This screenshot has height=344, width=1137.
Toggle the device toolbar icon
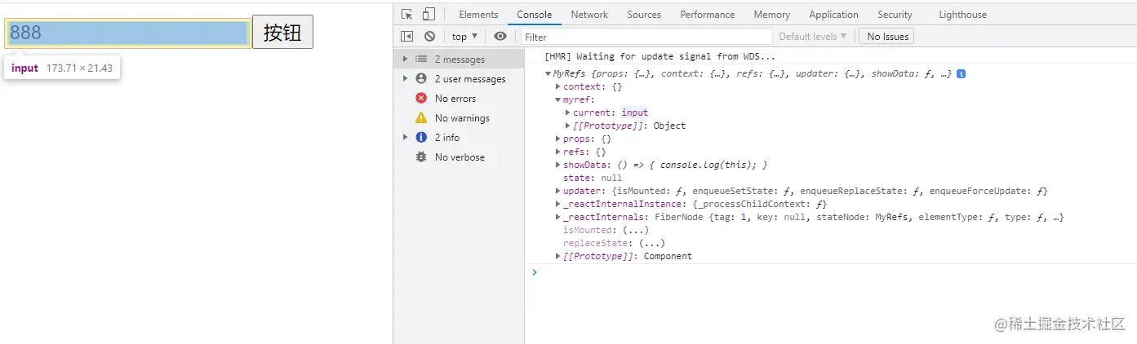[x=429, y=14]
